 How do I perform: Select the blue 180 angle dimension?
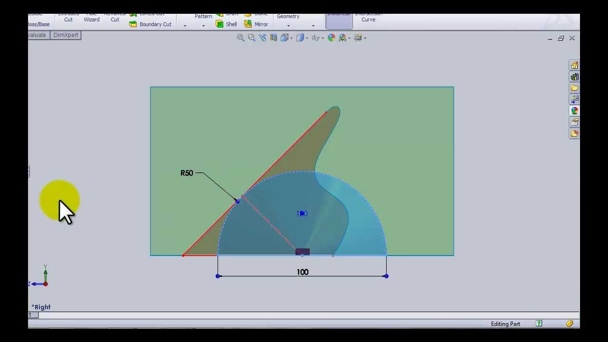click(302, 214)
